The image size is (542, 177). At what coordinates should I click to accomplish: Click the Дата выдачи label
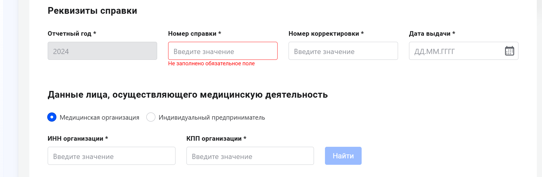[432, 34]
